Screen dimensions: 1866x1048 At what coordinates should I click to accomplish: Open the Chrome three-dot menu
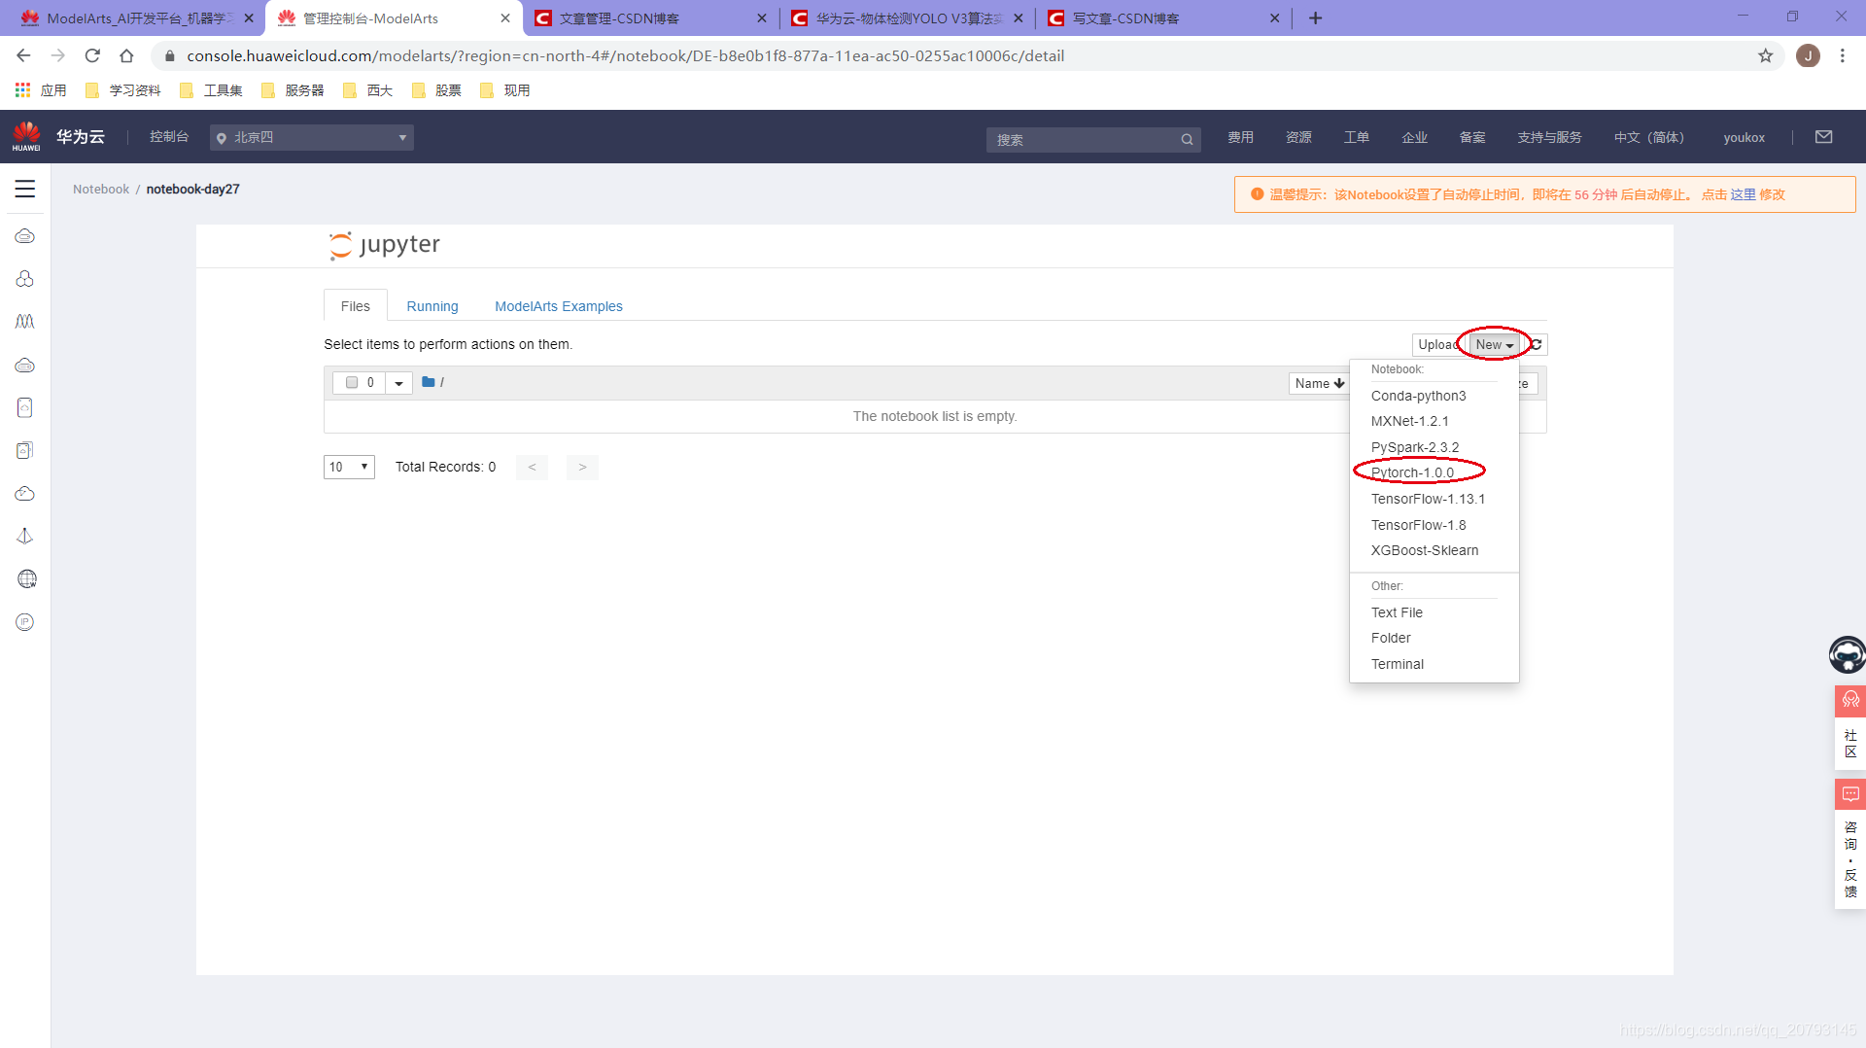click(x=1843, y=55)
